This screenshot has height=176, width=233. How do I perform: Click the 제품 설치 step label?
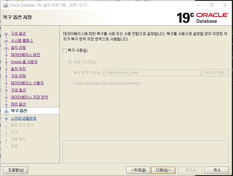(18, 139)
